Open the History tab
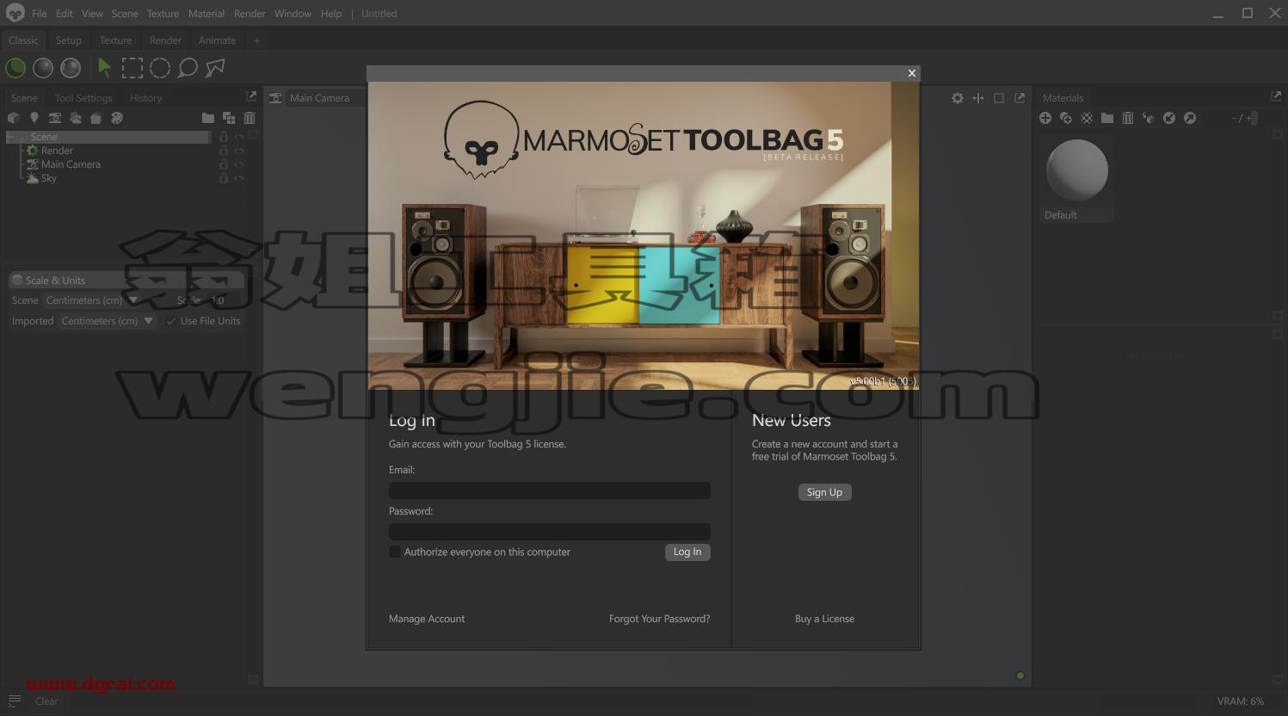This screenshot has width=1288, height=716. pyautogui.click(x=145, y=98)
